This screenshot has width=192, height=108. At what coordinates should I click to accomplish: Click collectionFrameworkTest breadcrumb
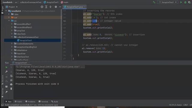pyautogui.click(x=31, y=2)
